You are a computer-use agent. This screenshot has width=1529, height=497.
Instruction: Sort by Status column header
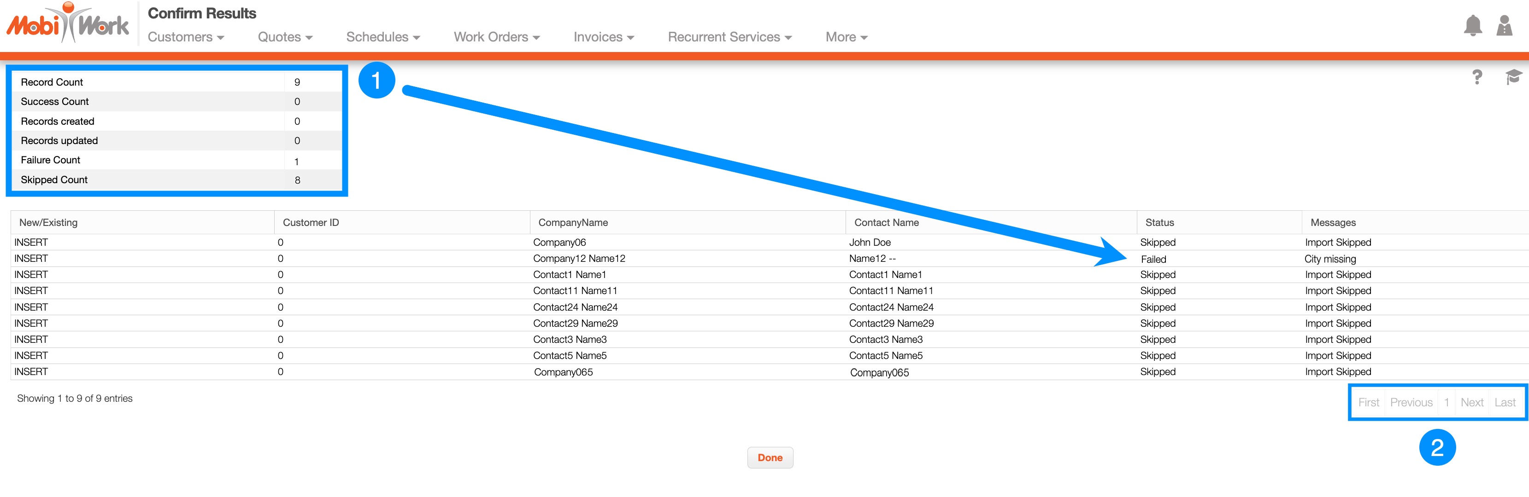1159,222
